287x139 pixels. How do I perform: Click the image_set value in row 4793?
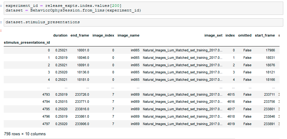183,94
